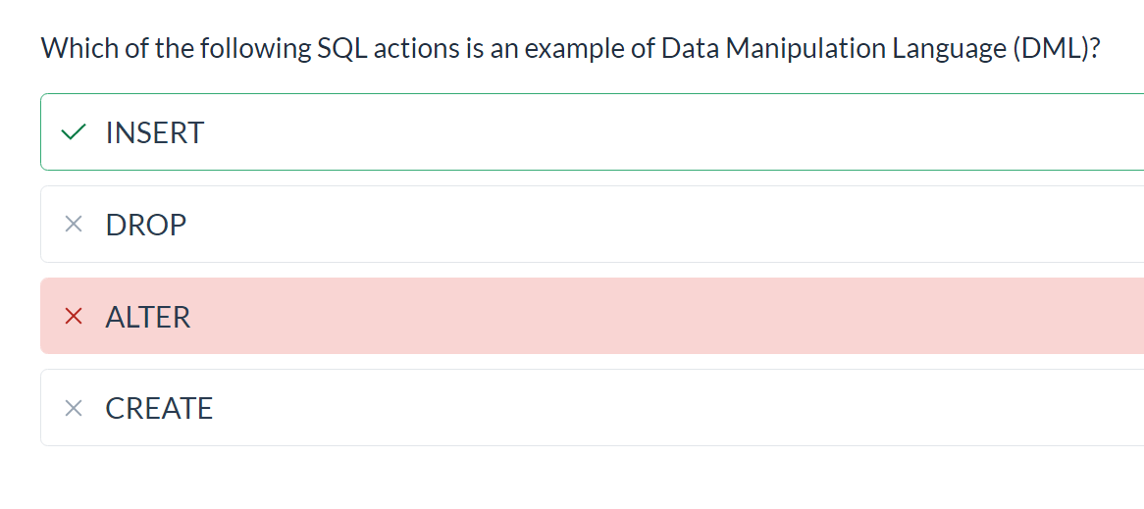This screenshot has width=1144, height=509.
Task: Click empty space inside the DROP answer box
Action: coord(656,224)
